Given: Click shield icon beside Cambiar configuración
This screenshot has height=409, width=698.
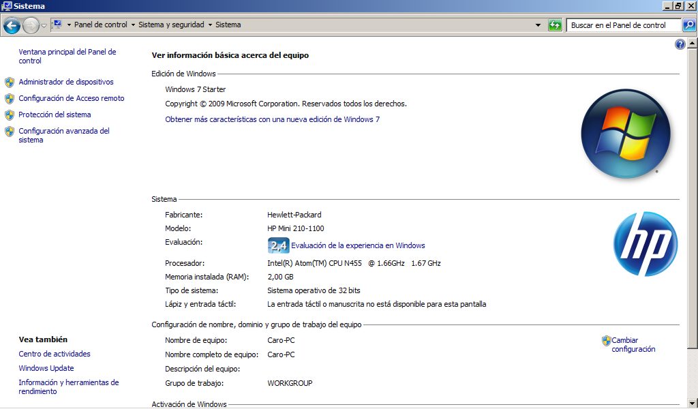Looking at the screenshot, I should (x=606, y=341).
